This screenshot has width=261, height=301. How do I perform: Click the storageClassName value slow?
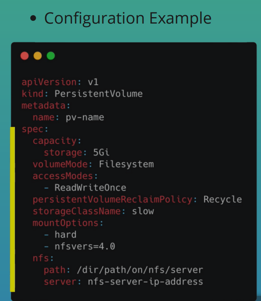click(x=143, y=211)
